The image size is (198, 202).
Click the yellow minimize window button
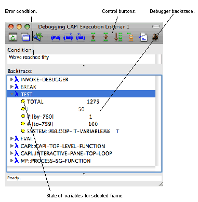(19, 27)
